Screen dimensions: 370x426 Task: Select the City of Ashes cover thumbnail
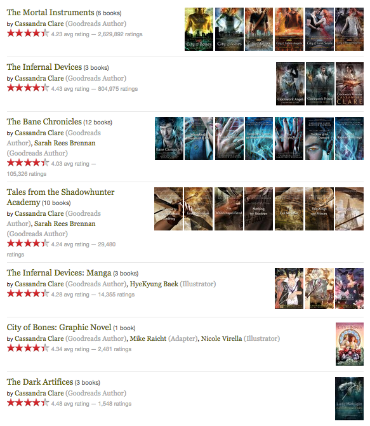pos(229,29)
